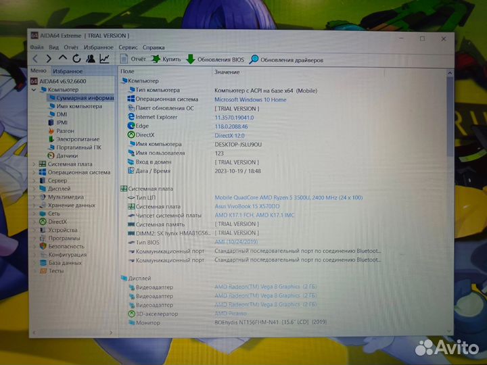487x365 pixels.
Task: Open the Сервис menu
Action: click(128, 47)
